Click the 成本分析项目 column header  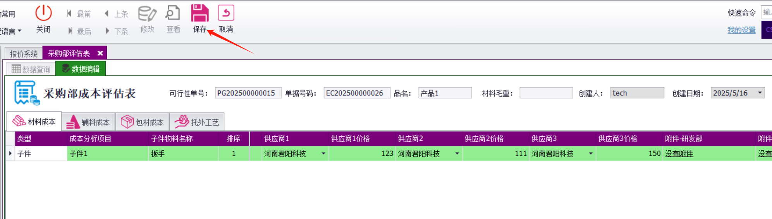[x=108, y=139]
